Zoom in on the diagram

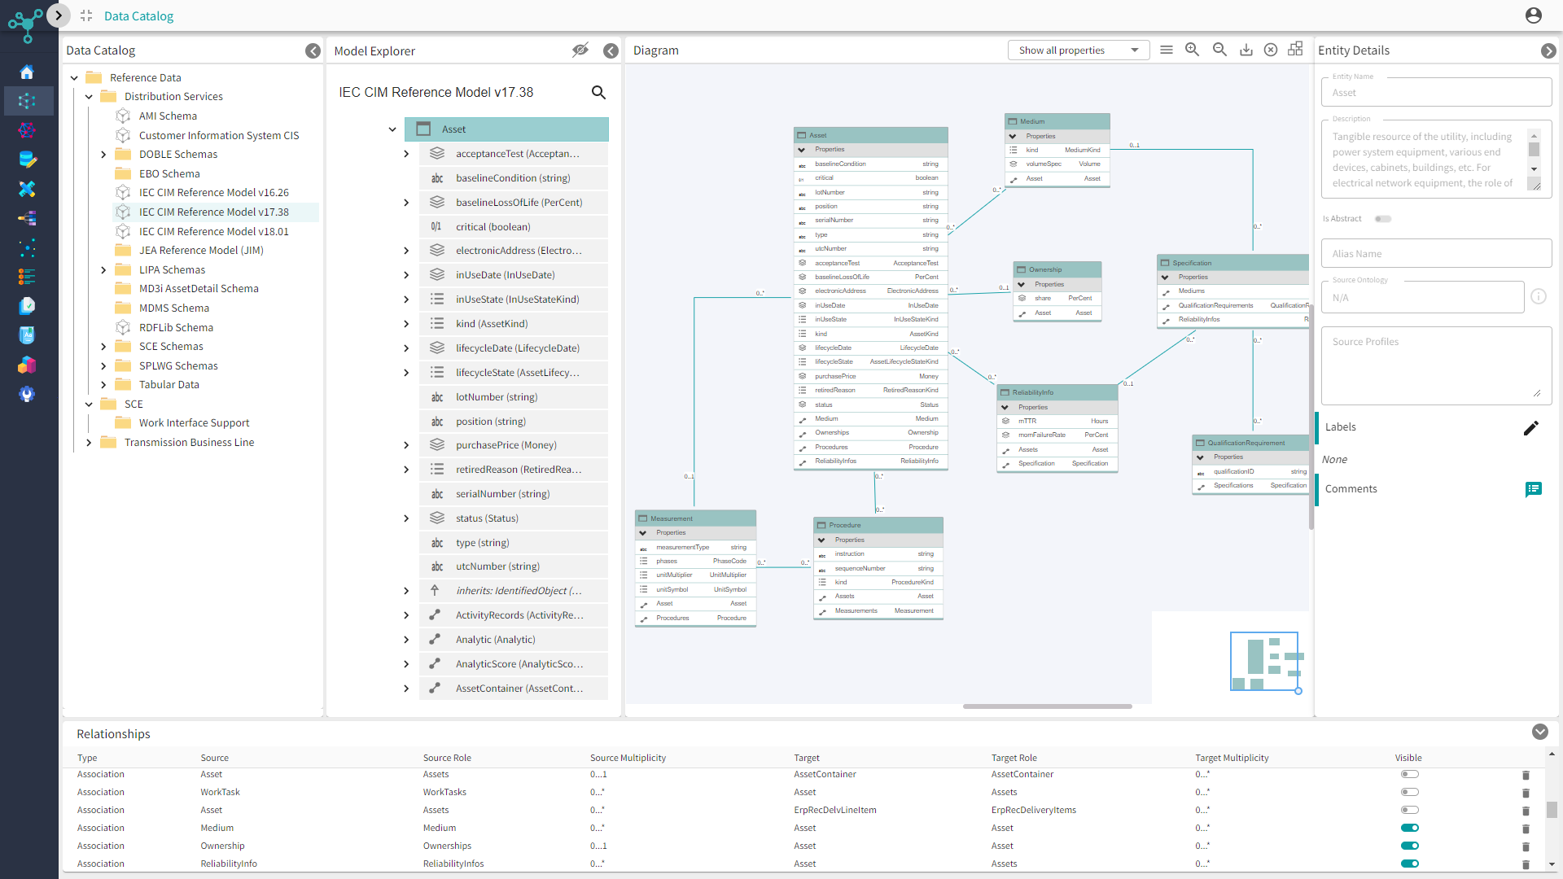click(x=1192, y=50)
